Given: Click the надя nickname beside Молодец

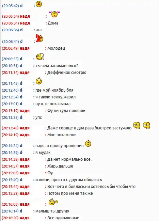Looking at the screenshot, I should pos(25,48).
